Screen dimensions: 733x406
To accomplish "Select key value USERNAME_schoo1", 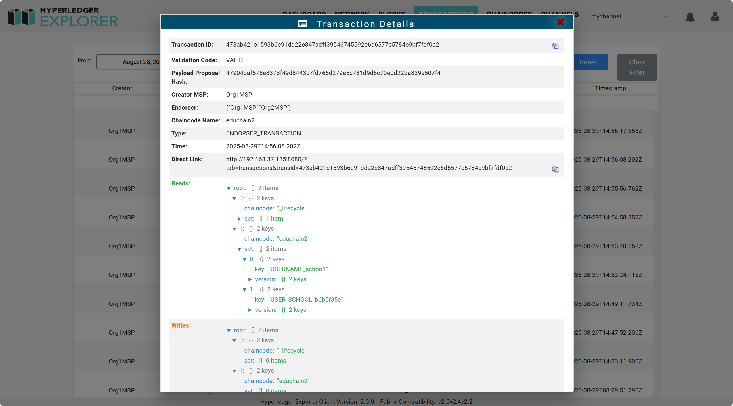I will [x=298, y=269].
